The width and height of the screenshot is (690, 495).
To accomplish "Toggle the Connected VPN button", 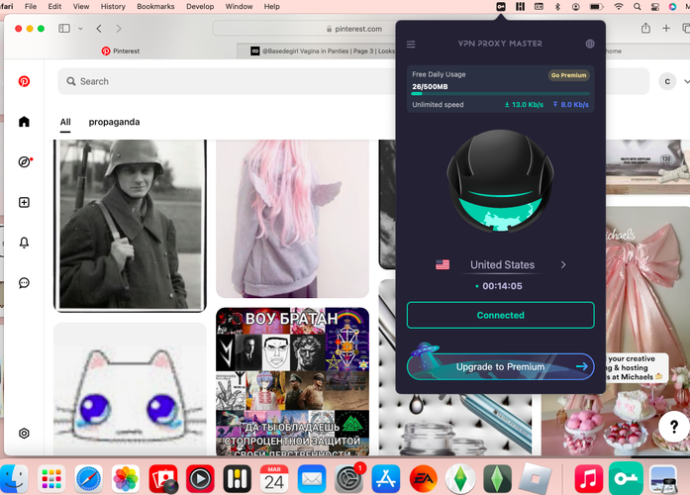I will 500,315.
